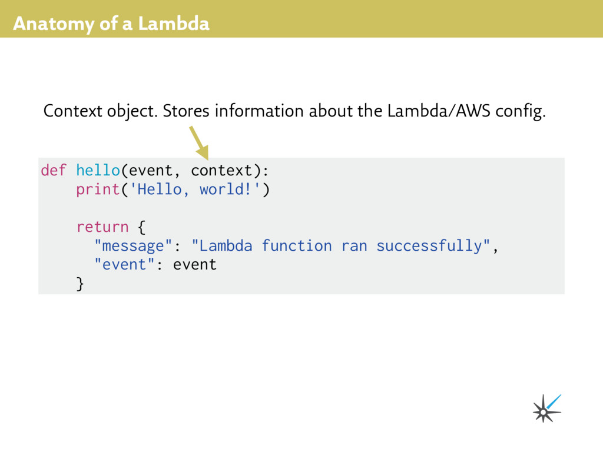Select the "Lambda function ran successfully" string
The width and height of the screenshot is (603, 452).
click(x=341, y=245)
